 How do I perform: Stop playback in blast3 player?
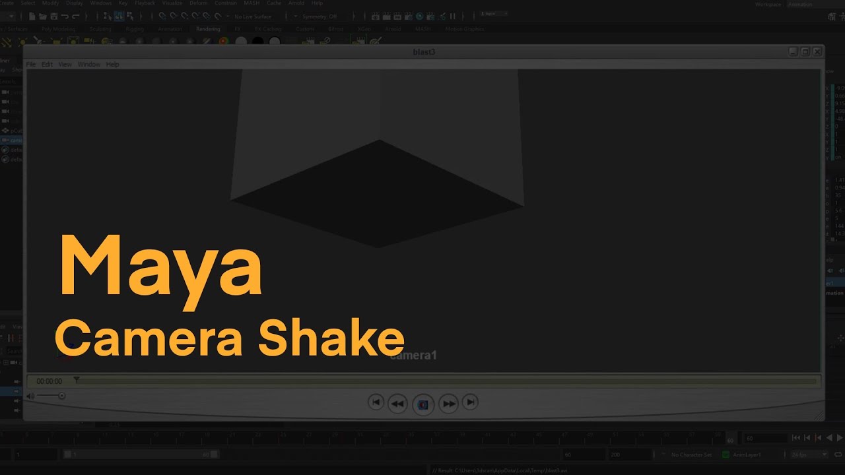[x=423, y=404]
